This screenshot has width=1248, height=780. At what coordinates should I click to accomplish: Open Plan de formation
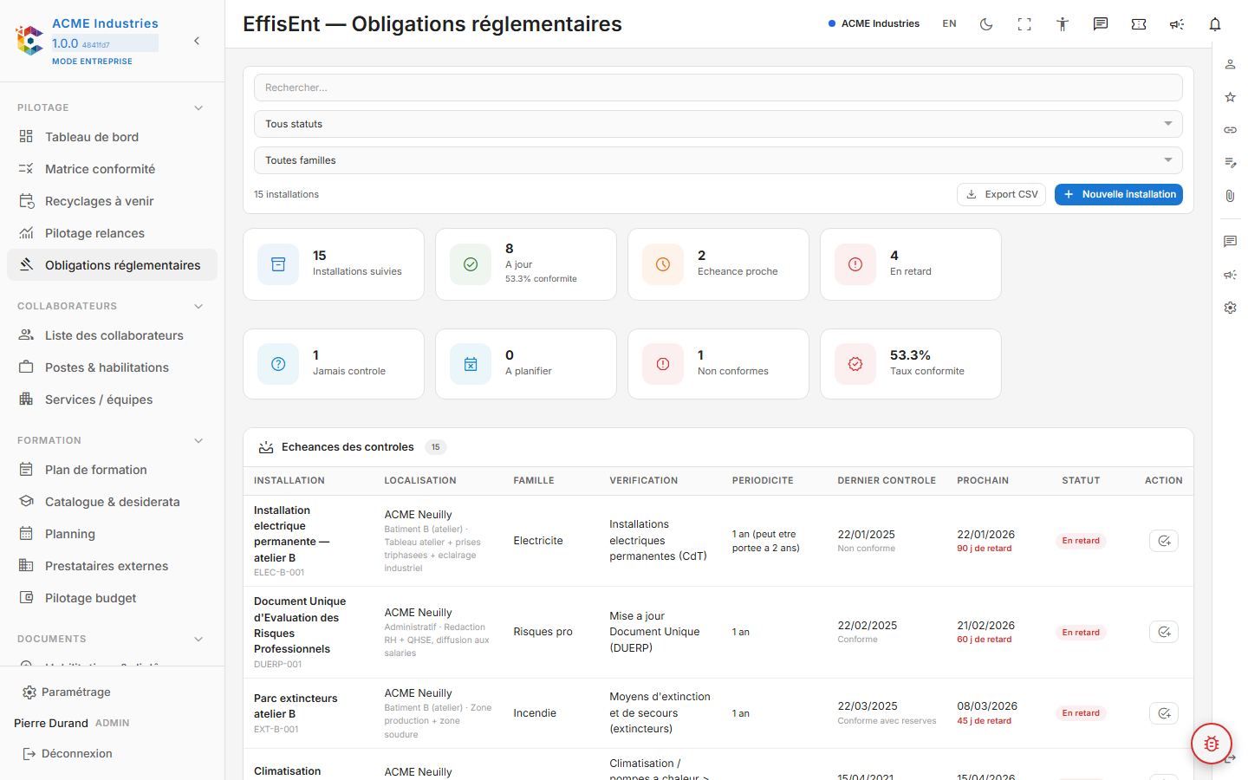(113, 470)
